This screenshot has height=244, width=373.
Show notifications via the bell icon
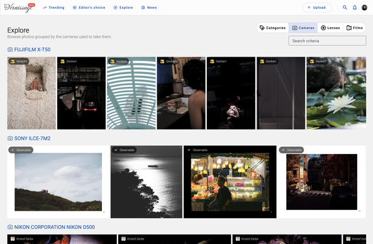(355, 8)
